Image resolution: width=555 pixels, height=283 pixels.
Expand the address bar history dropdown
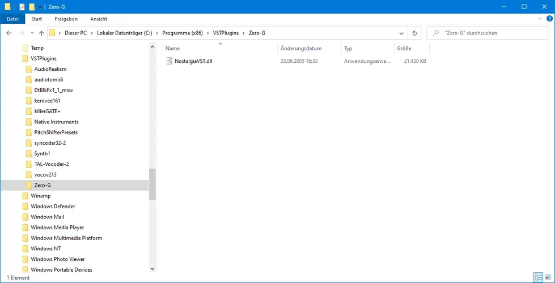[403, 33]
